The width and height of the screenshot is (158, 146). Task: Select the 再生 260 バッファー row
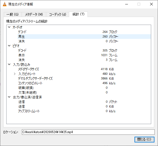pos(84,36)
